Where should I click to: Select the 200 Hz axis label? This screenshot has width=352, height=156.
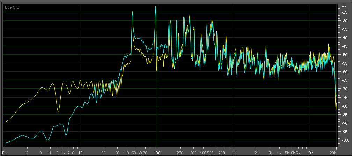180,153
